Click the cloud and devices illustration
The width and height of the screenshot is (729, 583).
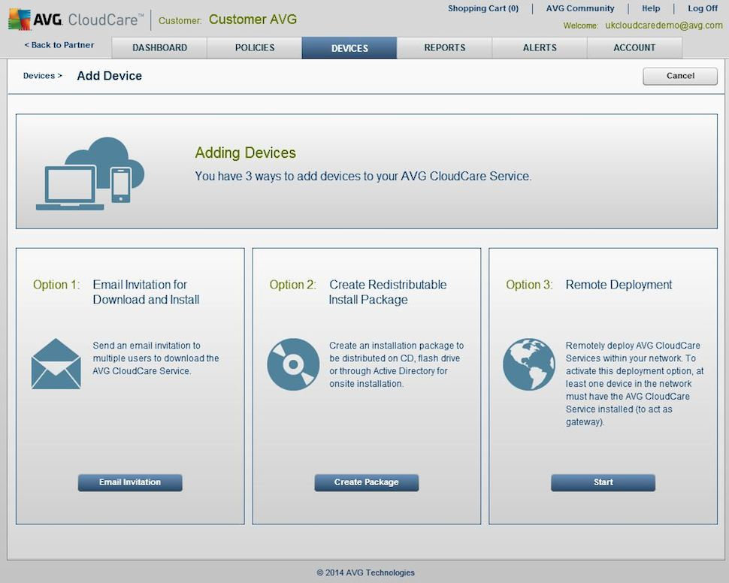click(90, 174)
